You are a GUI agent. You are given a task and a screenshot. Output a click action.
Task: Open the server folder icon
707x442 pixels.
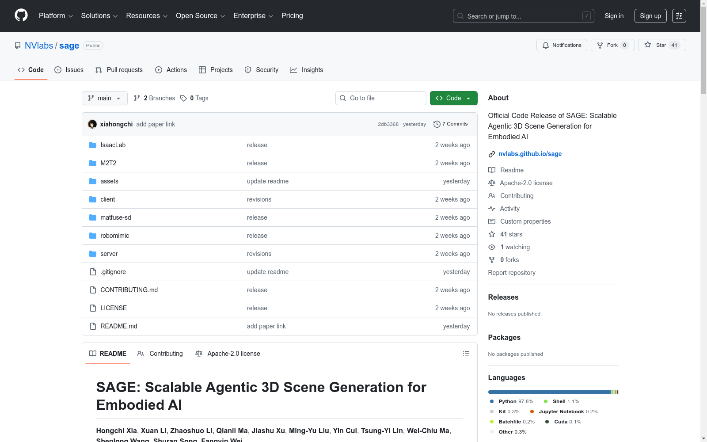point(93,254)
